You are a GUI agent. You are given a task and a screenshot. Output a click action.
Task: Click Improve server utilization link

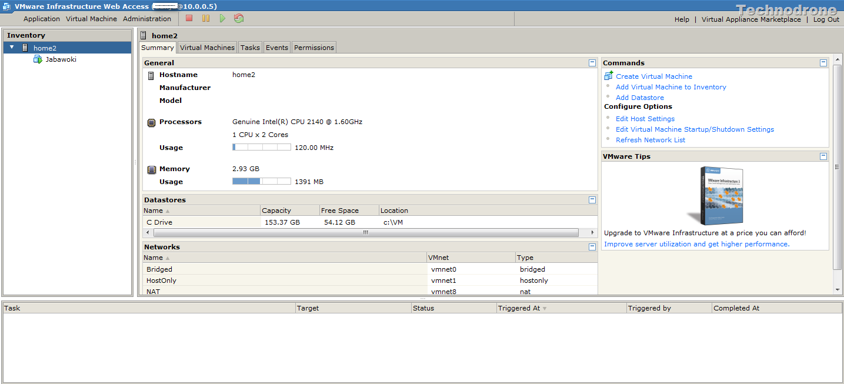[697, 244]
